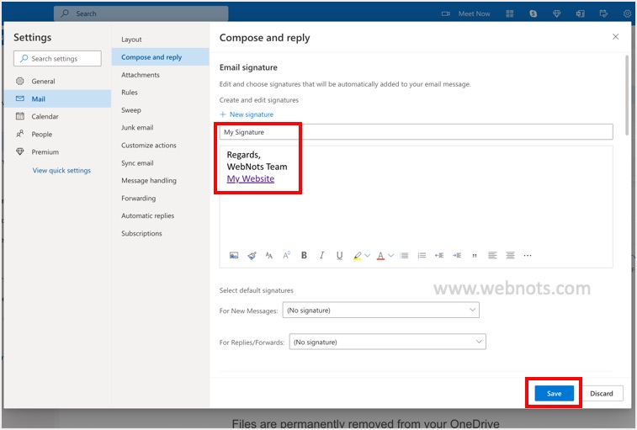Open Customize actions settings
Viewport: 637px width, 430px height.
coord(161,145)
